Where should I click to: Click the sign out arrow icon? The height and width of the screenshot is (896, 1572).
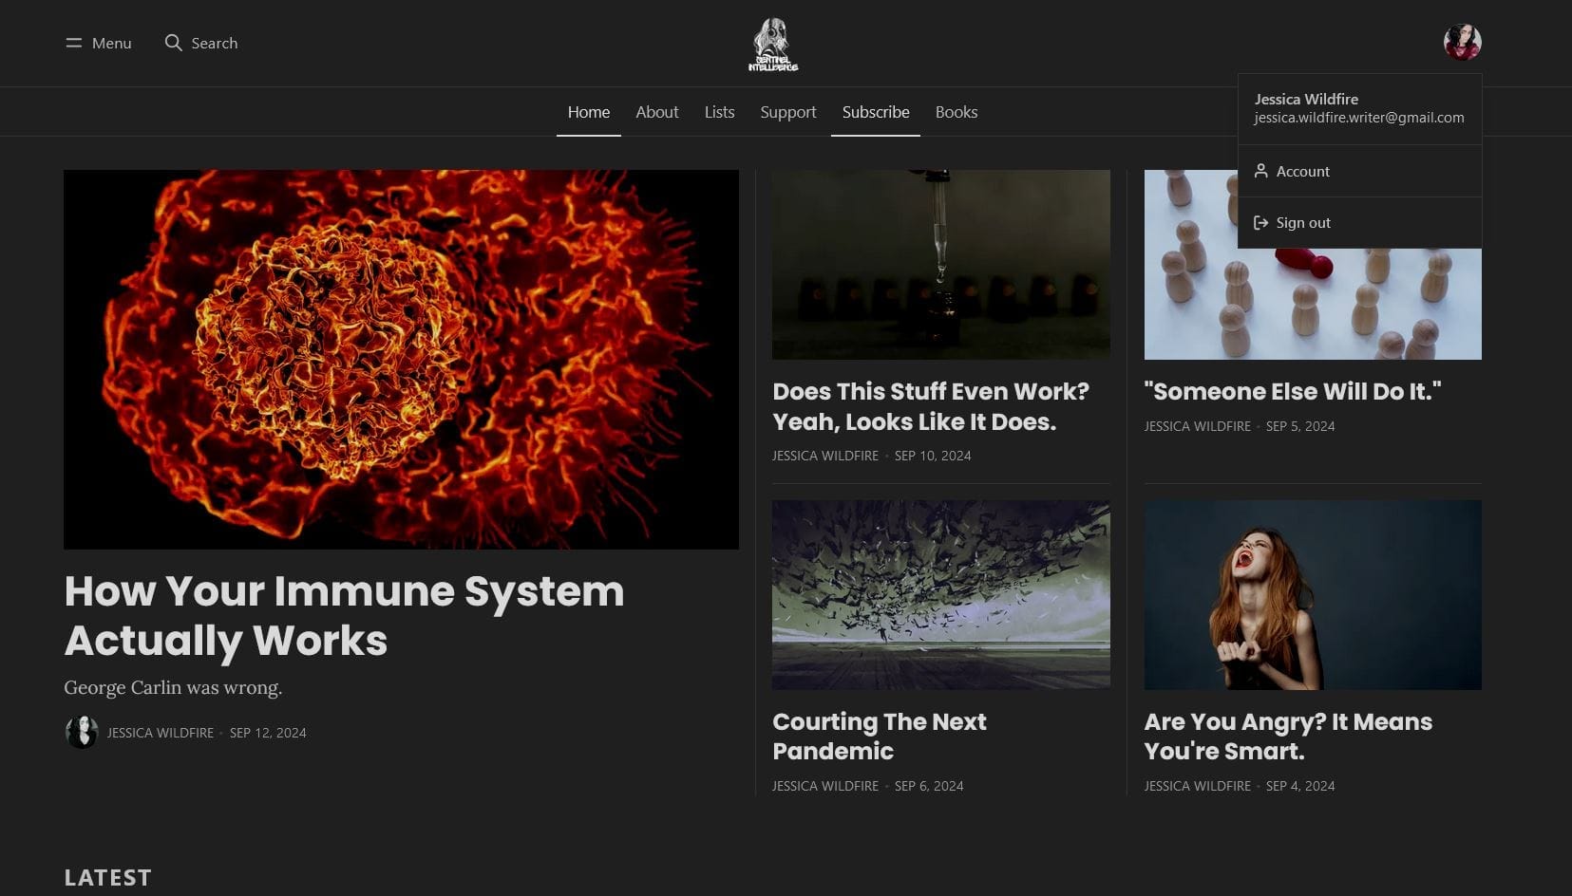tap(1260, 222)
